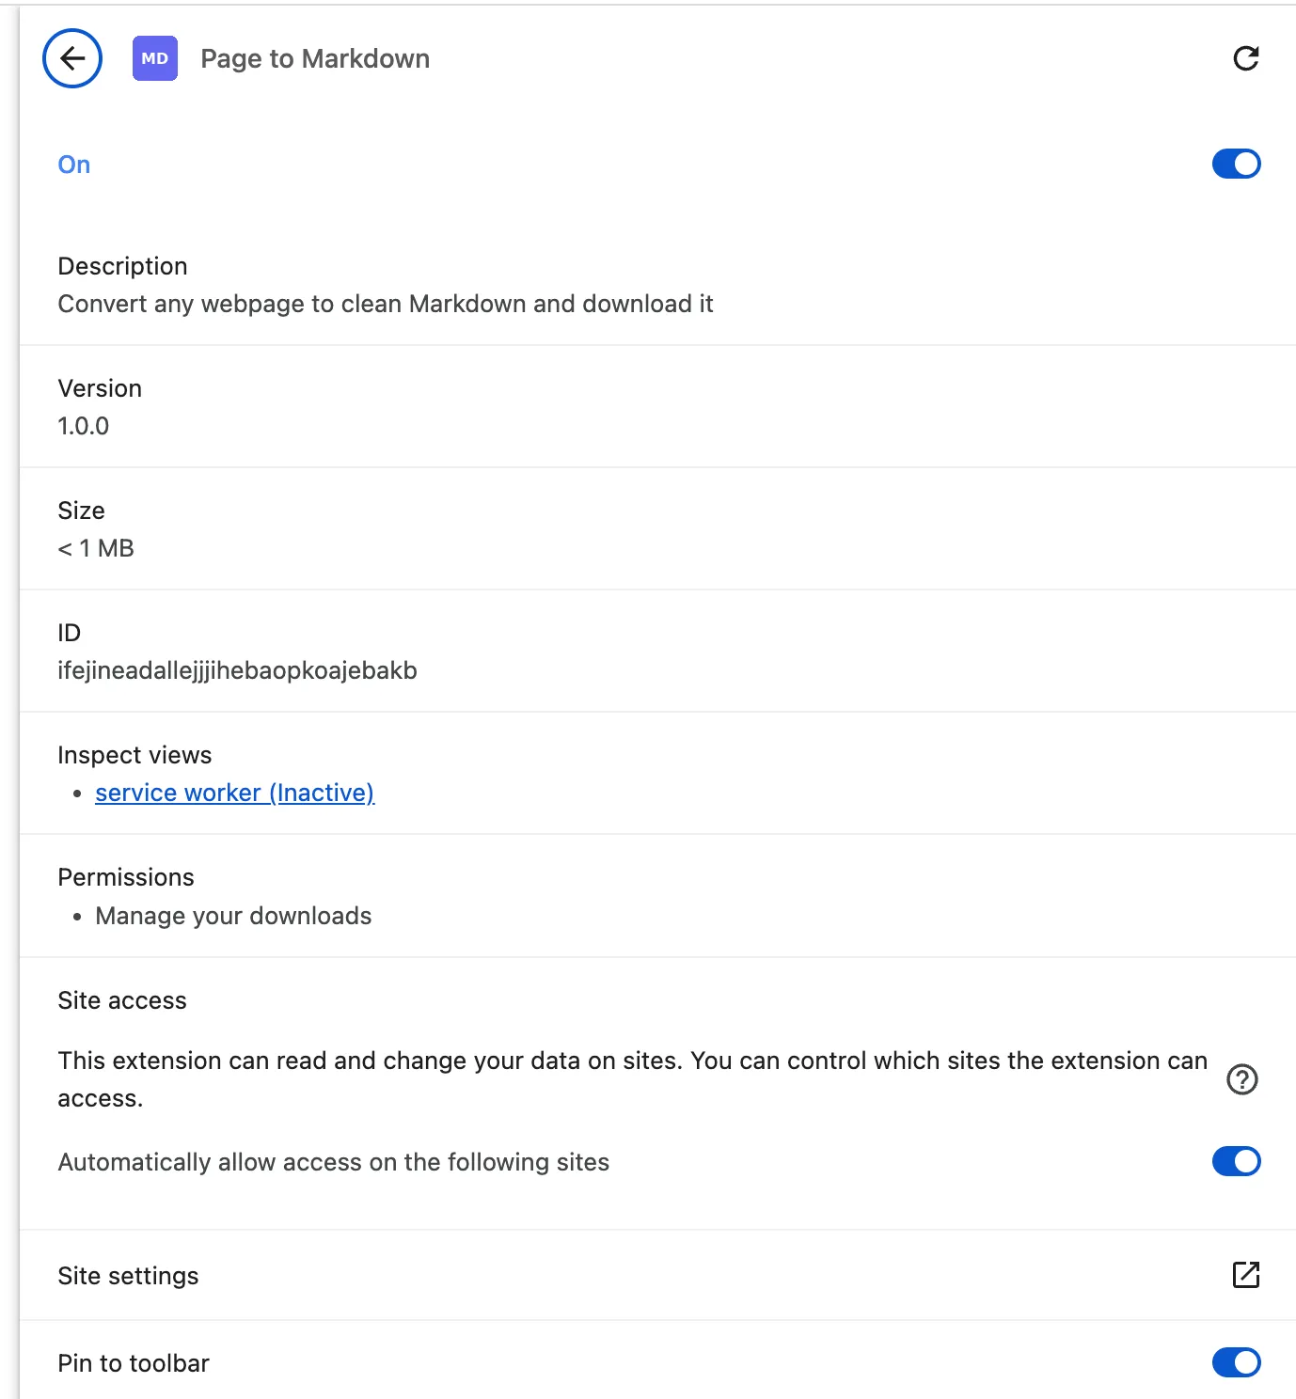This screenshot has height=1399, width=1296.
Task: Click the Site settings row
Action: [x=128, y=1276]
